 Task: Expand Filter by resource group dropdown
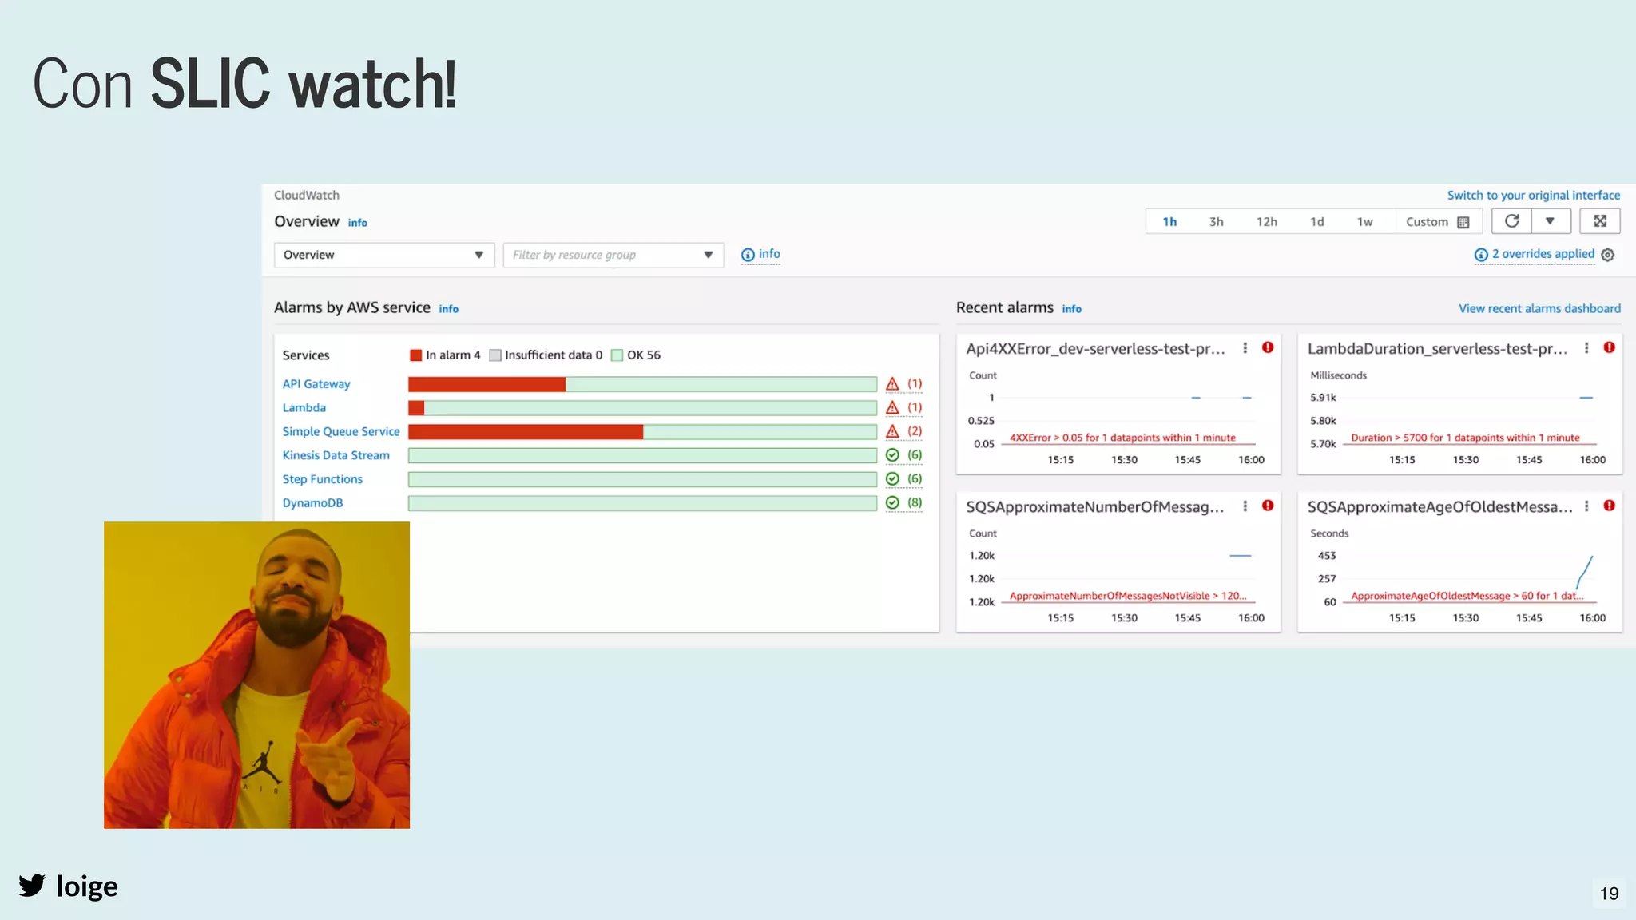click(x=613, y=255)
